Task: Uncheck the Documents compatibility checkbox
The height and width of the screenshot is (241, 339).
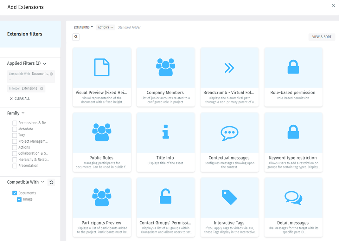Action: 14,193
